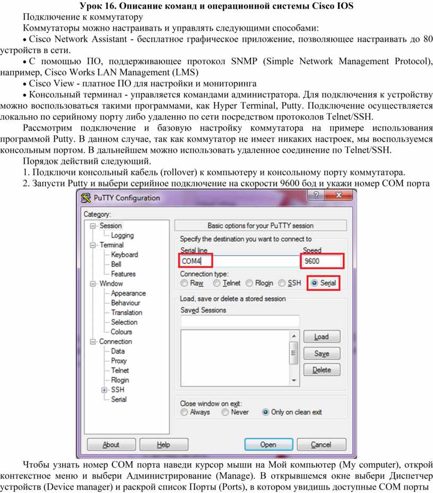The width and height of the screenshot is (433, 493).
Task: Click scroll down arrow in sessions list
Action: tap(293, 380)
